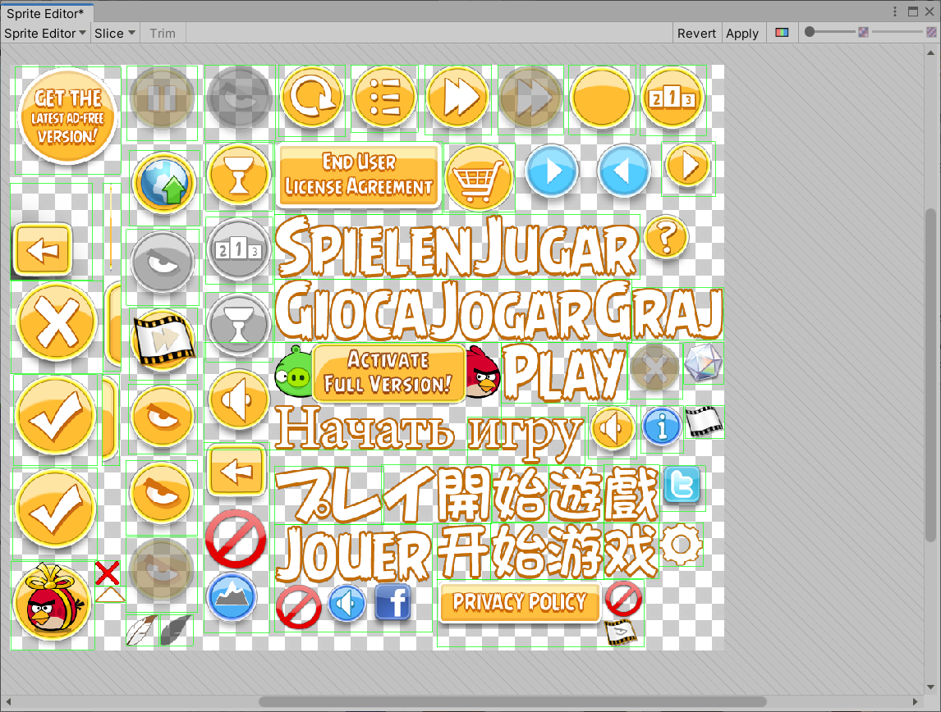The width and height of the screenshot is (941, 712).
Task: Click the scroll down arrow
Action: (931, 687)
